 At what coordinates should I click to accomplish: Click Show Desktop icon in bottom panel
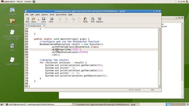tap(2, 104)
